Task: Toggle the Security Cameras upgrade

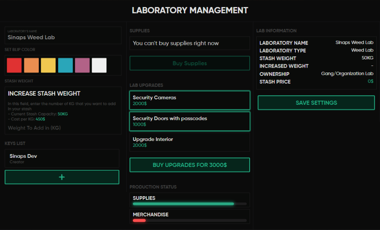Action: click(189, 101)
